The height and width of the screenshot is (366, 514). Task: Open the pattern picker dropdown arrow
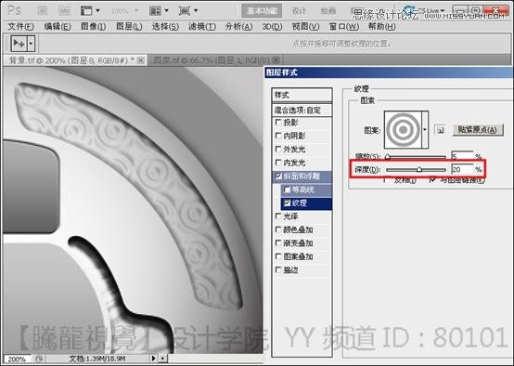coord(425,130)
